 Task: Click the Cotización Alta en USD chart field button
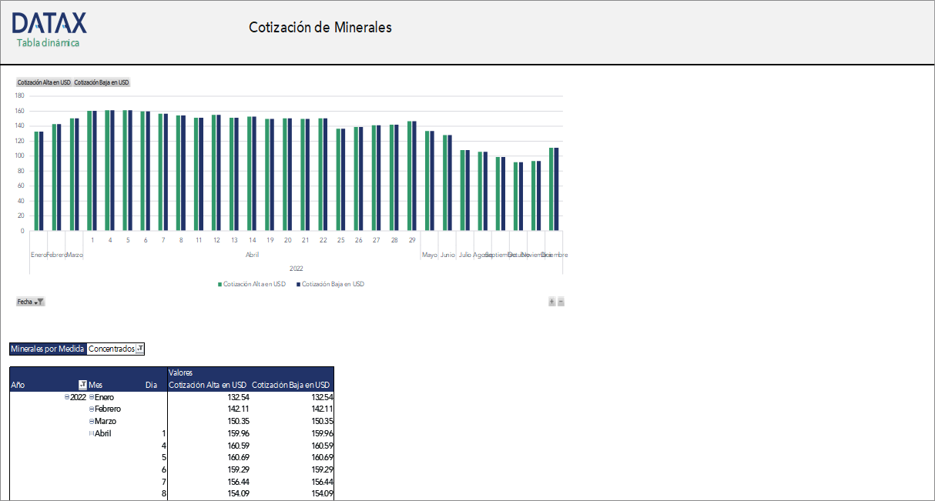coord(44,82)
